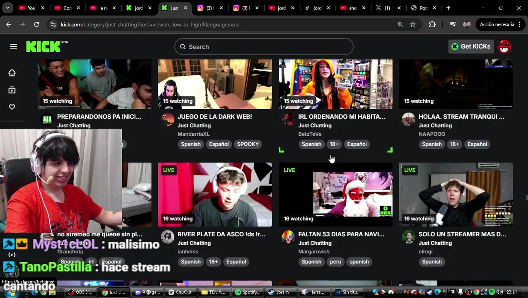Open the zoom magnifier icon in address bar
The image size is (528, 298).
(400, 24)
